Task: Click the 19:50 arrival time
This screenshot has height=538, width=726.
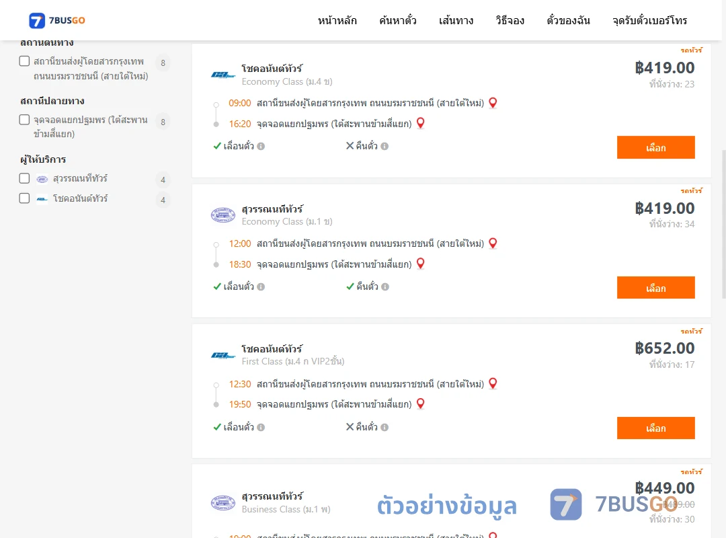Action: coord(240,405)
